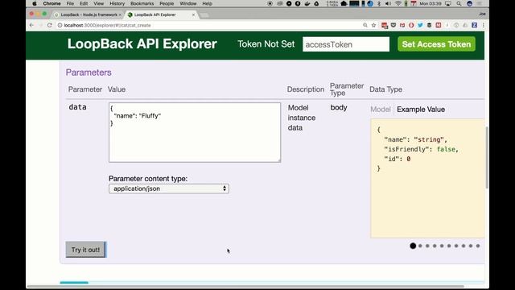The width and height of the screenshot is (515, 290).
Task: Click the Google Drive menu bar icon
Action: click(316, 3)
